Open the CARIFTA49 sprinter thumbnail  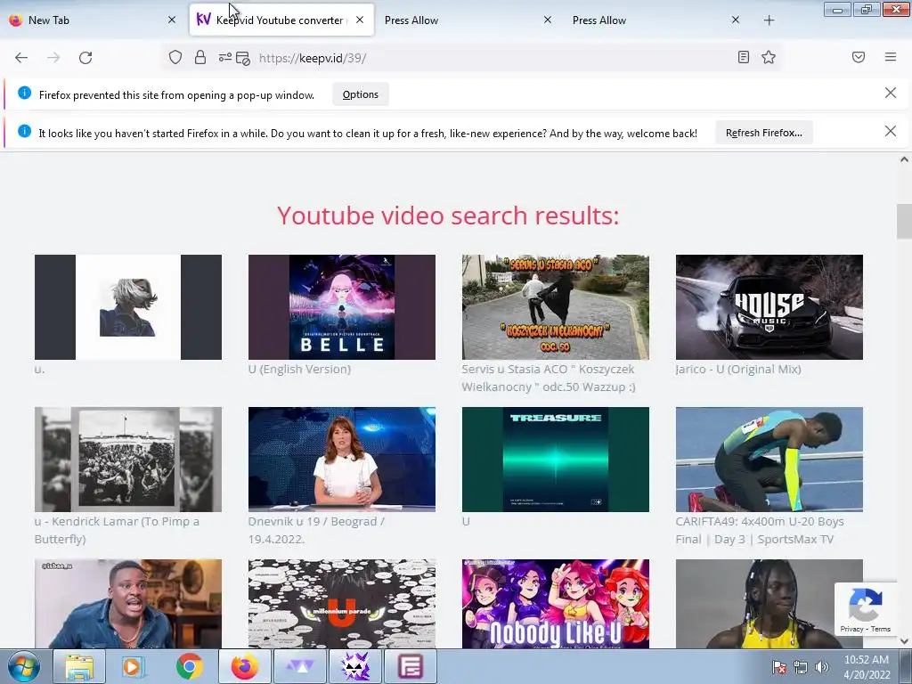click(769, 460)
